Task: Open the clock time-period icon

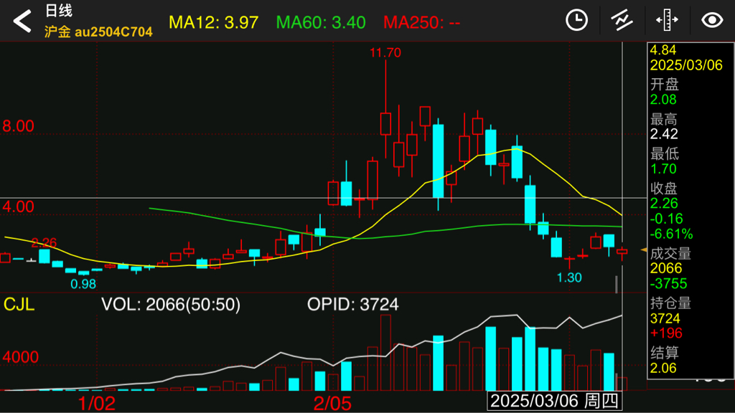Action: pyautogui.click(x=576, y=21)
